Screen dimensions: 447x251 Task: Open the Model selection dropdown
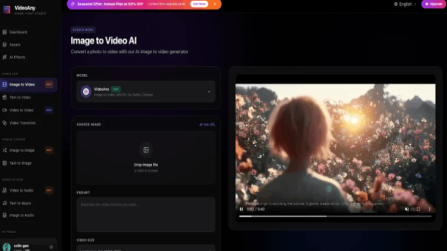pyautogui.click(x=146, y=92)
